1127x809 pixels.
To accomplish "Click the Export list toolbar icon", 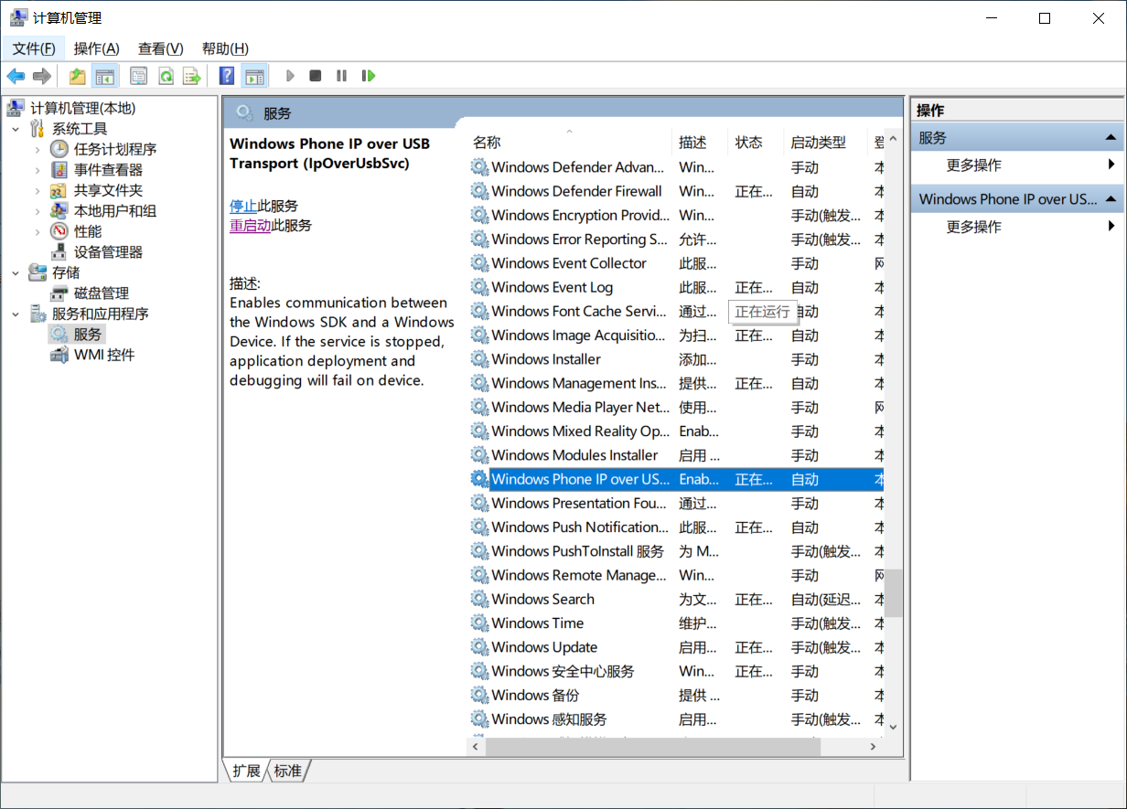I will click(x=191, y=76).
